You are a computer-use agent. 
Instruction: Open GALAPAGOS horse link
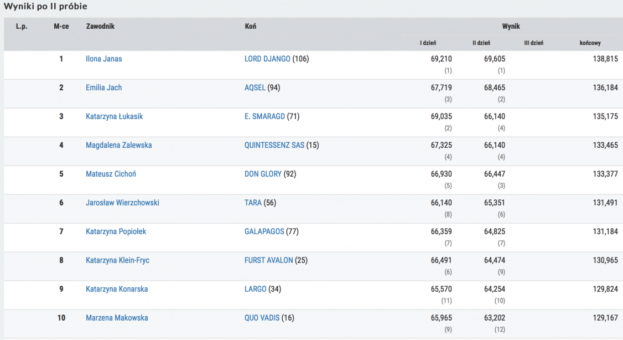point(264,231)
